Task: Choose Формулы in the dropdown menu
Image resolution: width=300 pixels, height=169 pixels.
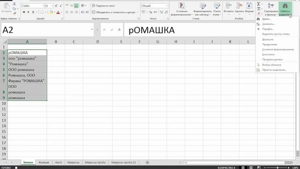Action: coord(277,39)
